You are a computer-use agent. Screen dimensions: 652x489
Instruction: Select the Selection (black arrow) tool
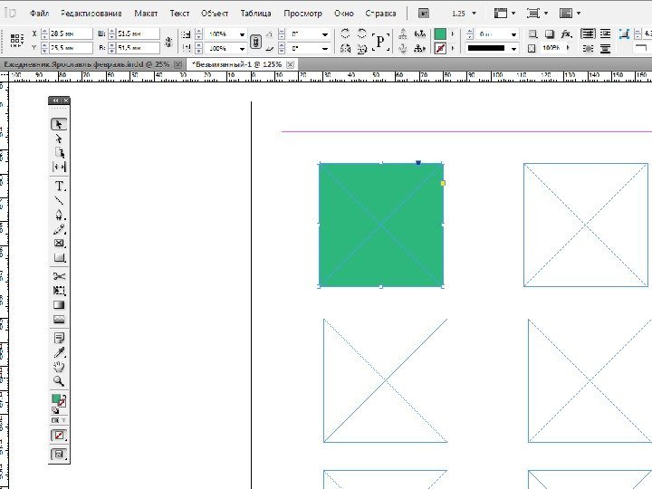coord(59,124)
